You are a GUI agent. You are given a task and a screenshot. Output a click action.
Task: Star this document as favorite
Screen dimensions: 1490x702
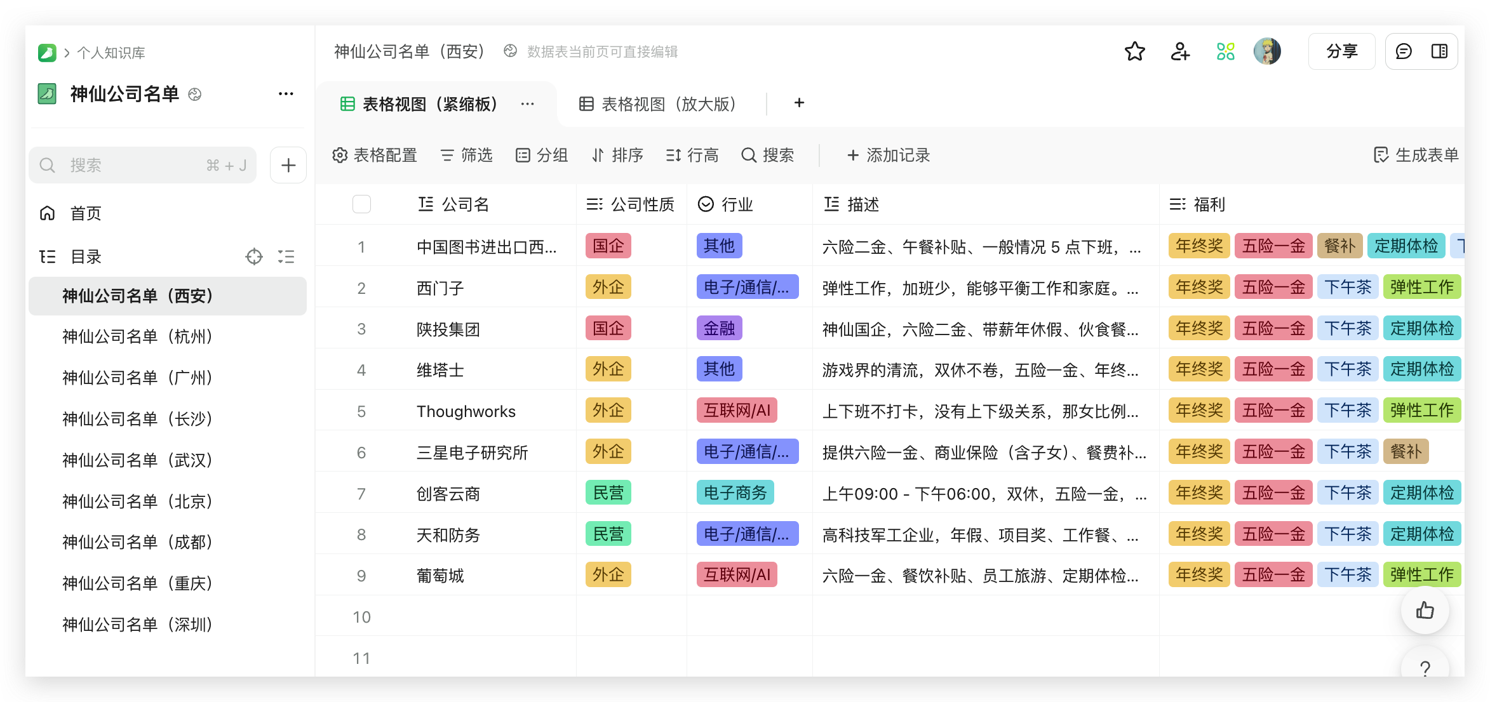coord(1134,51)
